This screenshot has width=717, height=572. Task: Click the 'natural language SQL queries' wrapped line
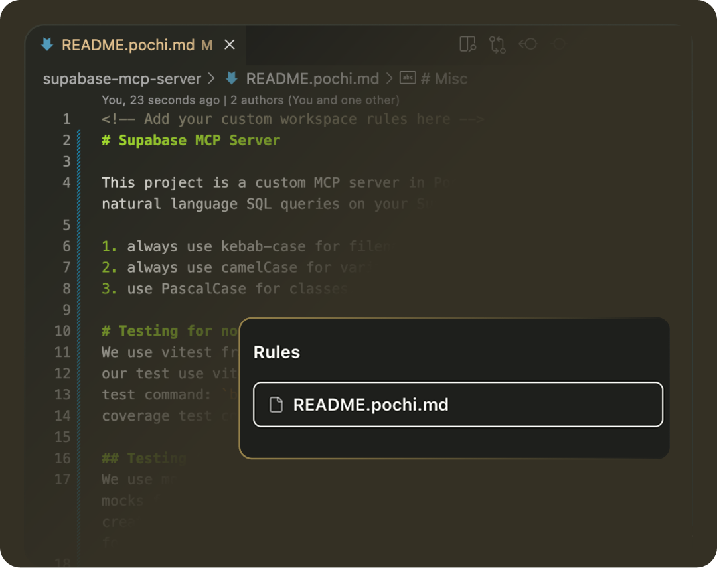tap(265, 204)
